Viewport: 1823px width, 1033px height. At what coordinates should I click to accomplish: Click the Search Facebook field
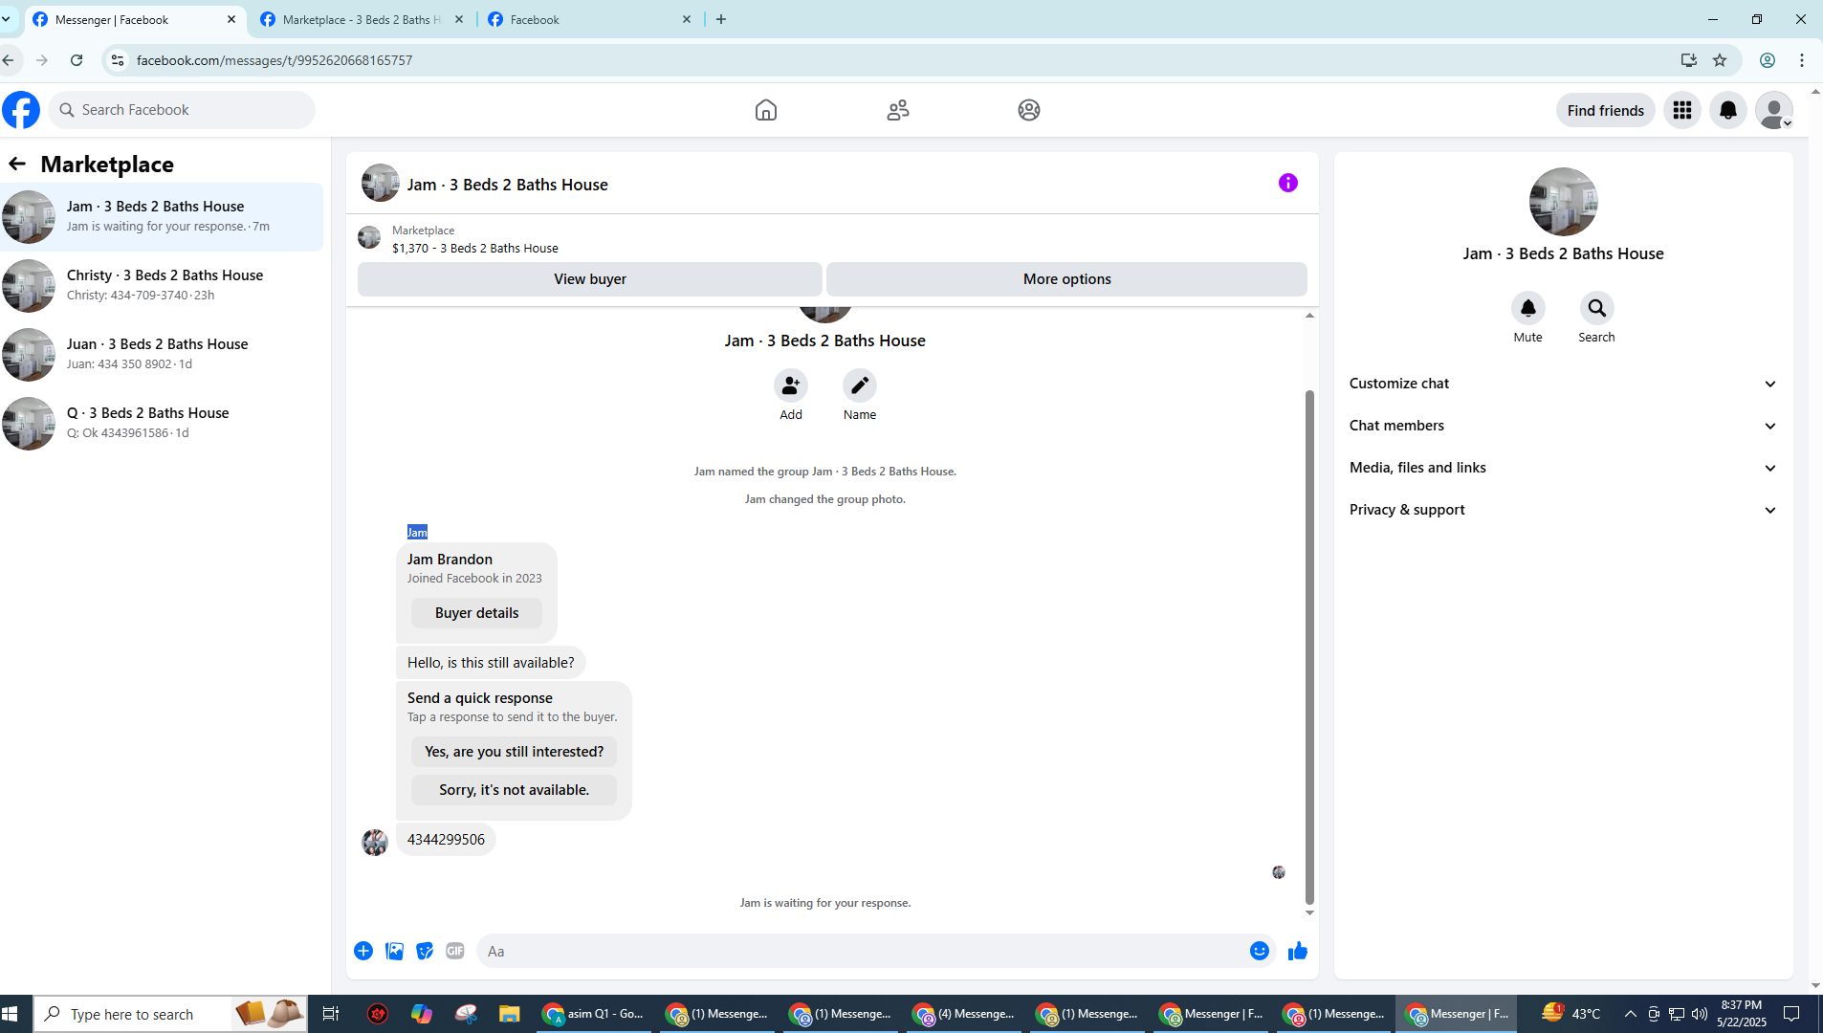pyautogui.click(x=183, y=110)
